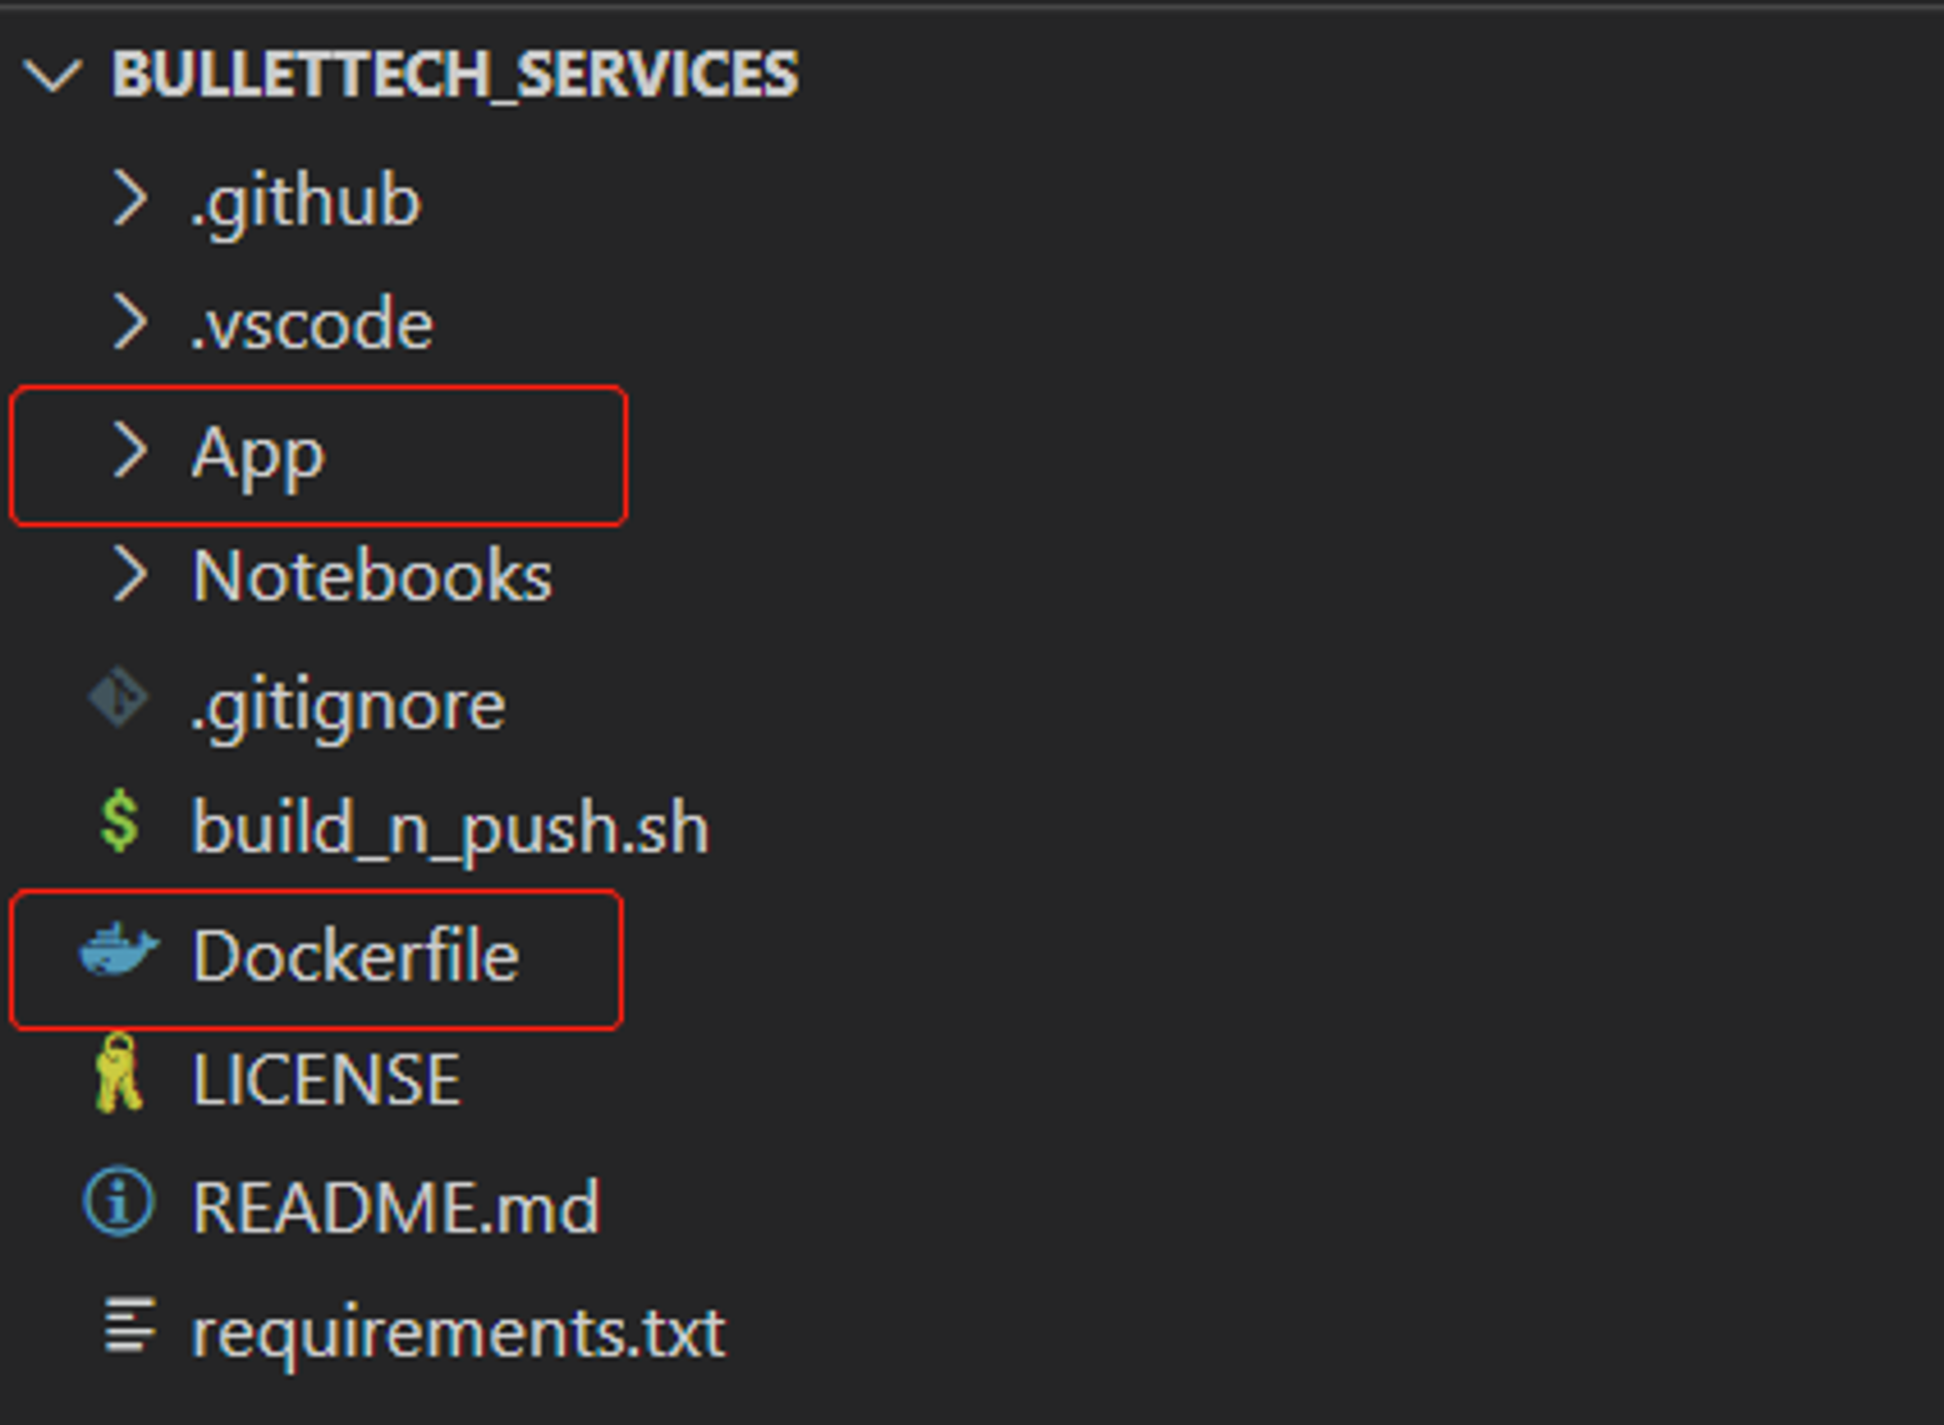Collapse the BULLETTECH_SERVICES root chevron
Viewport: 1944px width, 1425px height.
pyautogui.click(x=52, y=75)
